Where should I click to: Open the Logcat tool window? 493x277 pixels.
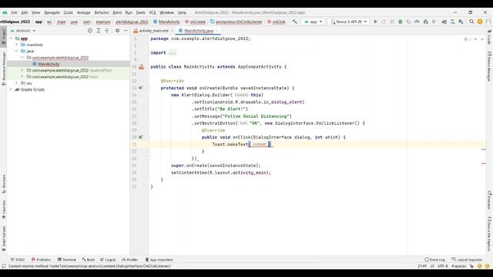tap(108, 260)
